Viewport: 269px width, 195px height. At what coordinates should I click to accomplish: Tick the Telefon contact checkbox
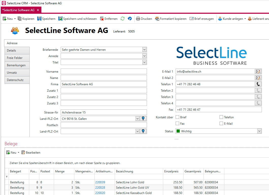pyautogui.click(x=221, y=117)
